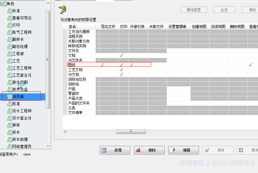Collapse the 角色 root tree node

[x=1, y=4]
